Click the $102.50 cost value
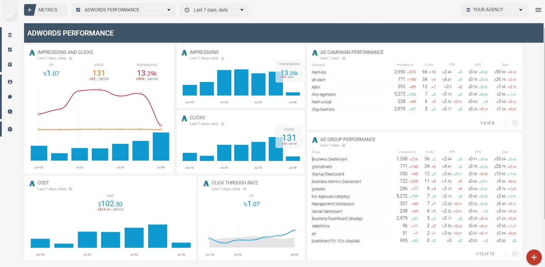Viewport: 545px width, 267px height. (x=110, y=204)
